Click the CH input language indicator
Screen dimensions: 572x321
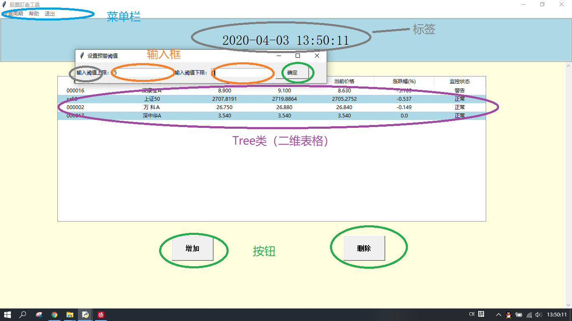click(472, 314)
